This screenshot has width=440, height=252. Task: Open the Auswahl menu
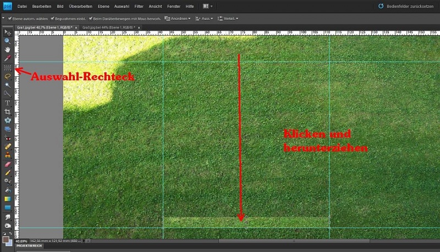122,6
